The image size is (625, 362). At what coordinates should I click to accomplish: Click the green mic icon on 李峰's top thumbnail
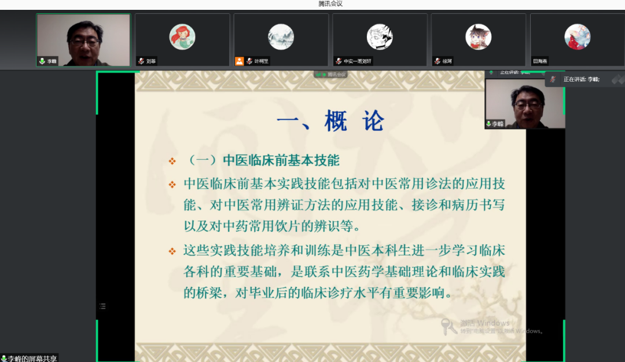pos(42,61)
